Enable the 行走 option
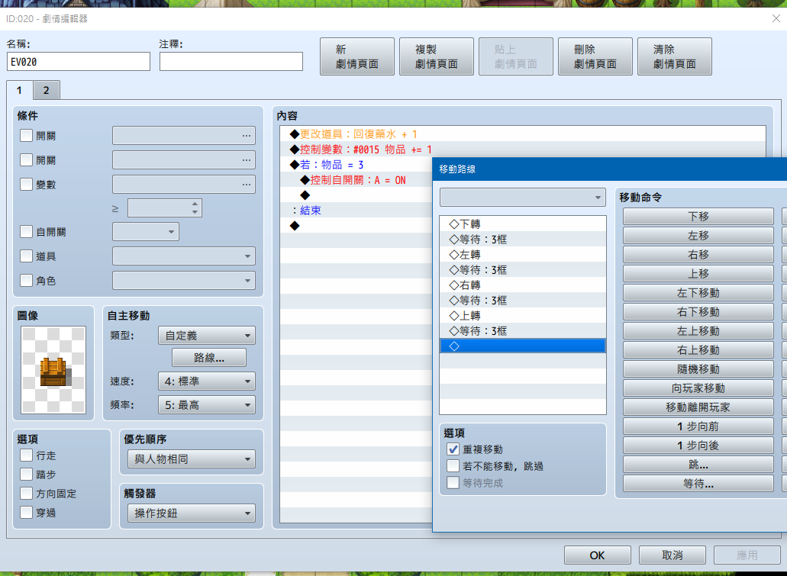This screenshot has width=787, height=576. (26, 455)
